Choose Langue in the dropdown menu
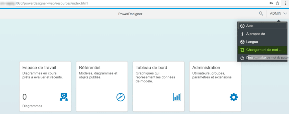This screenshot has width=289, height=114. [262, 42]
